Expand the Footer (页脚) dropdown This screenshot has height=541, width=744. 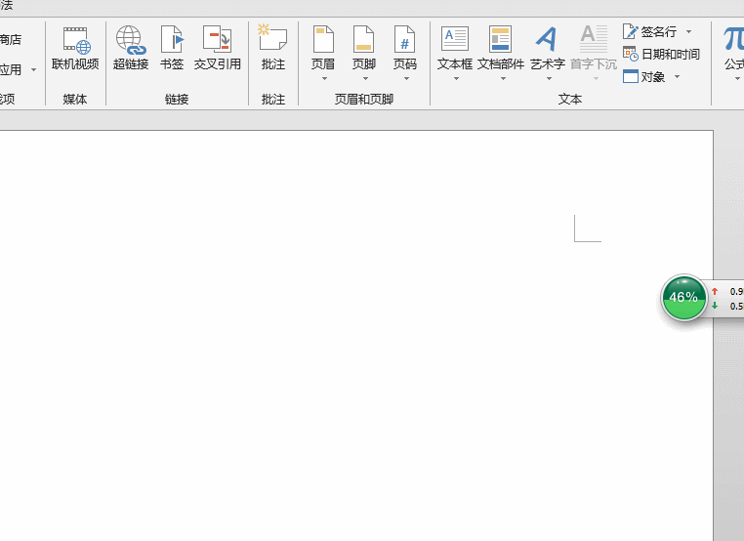(364, 77)
